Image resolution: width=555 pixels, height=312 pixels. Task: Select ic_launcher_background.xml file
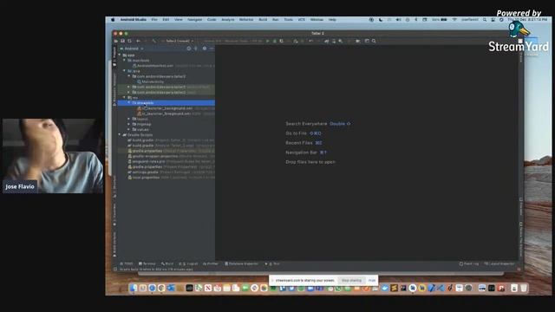tap(167, 108)
